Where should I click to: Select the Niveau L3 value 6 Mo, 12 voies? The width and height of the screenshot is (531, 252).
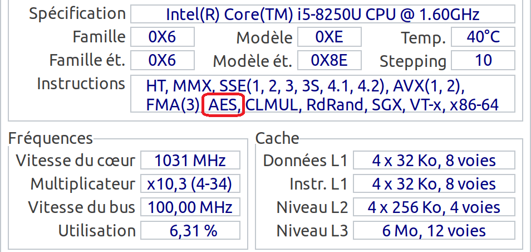click(x=434, y=230)
